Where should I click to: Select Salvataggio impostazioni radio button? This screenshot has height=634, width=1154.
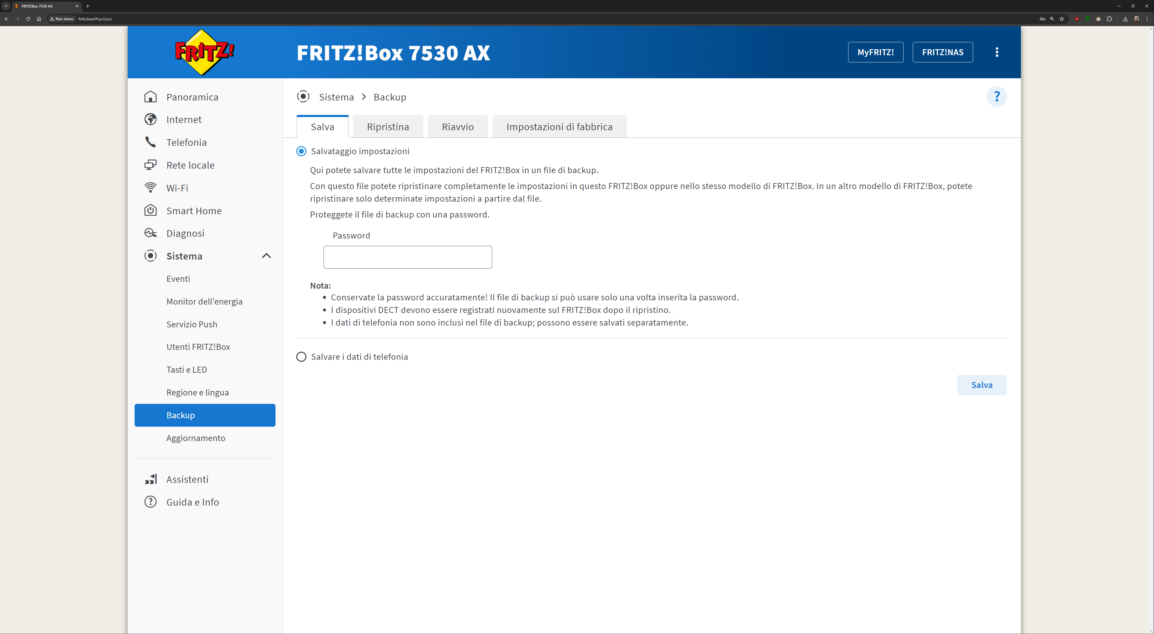(301, 151)
